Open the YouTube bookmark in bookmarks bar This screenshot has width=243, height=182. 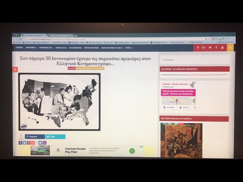tap(17, 42)
